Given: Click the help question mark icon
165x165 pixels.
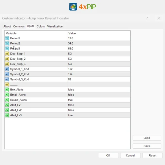Looking at the screenshot, I should click(x=147, y=18).
